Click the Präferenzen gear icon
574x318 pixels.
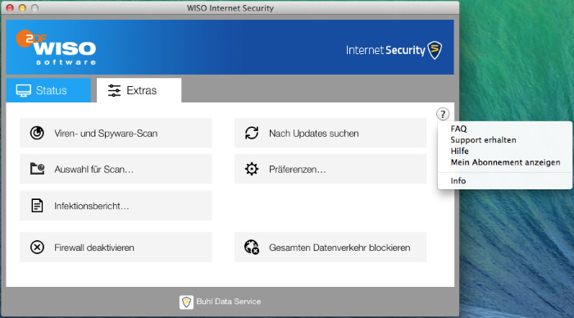[x=252, y=169]
